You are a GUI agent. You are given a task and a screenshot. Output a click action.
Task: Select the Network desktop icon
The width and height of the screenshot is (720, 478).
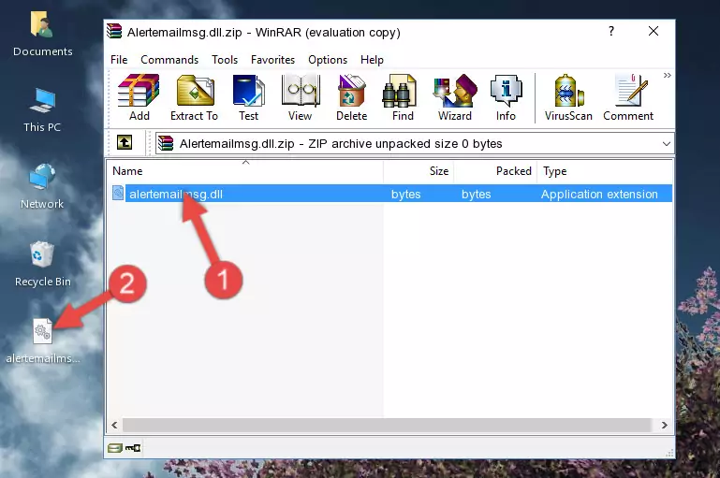42,186
